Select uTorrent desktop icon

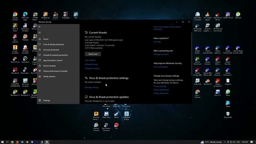(238, 15)
